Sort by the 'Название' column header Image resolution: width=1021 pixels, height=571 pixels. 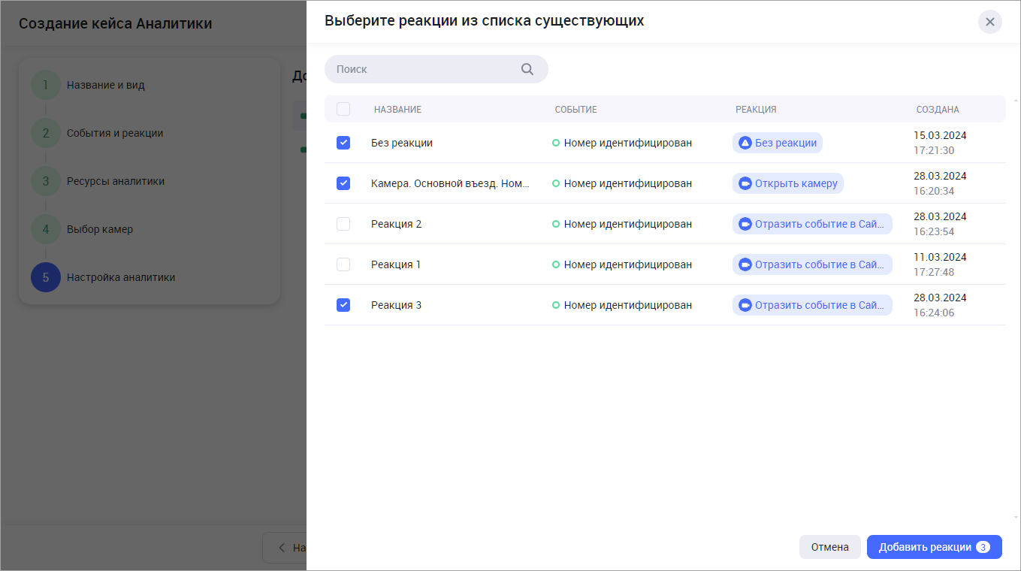pos(397,110)
